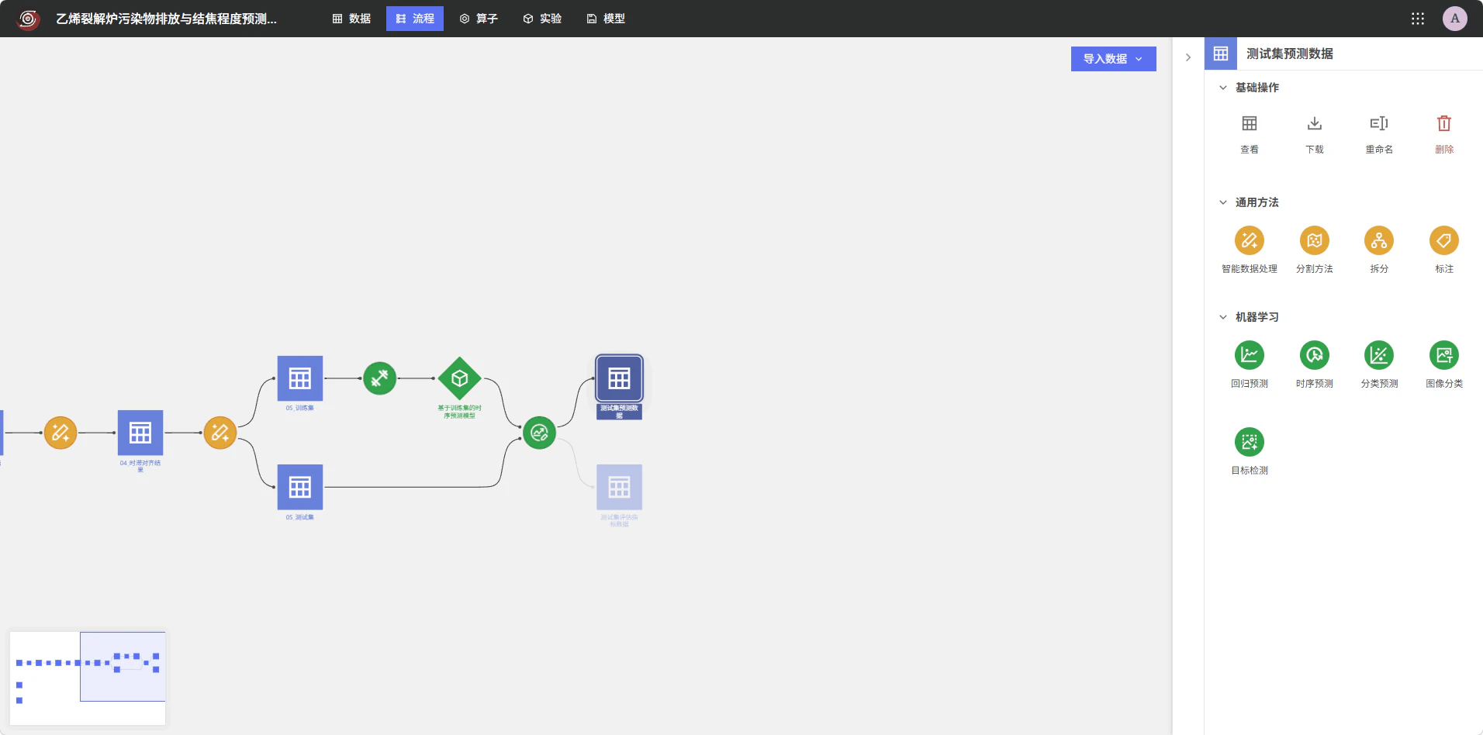Click the 测试集预测数据 panel header icon
The height and width of the screenshot is (735, 1483).
[1221, 53]
